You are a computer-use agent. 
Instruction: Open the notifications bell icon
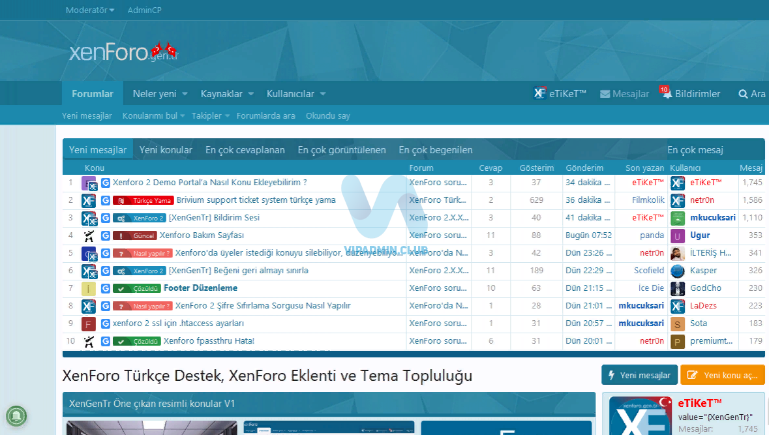667,93
